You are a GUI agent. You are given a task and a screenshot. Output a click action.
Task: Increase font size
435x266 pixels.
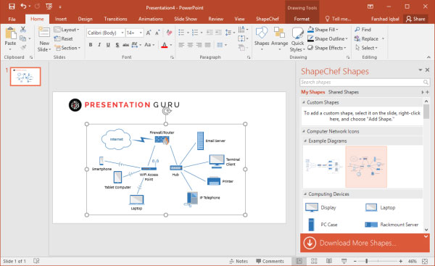149,33
